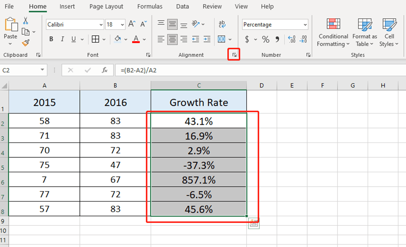Open the font size 18 dropdown
406x247 pixels.
122,25
